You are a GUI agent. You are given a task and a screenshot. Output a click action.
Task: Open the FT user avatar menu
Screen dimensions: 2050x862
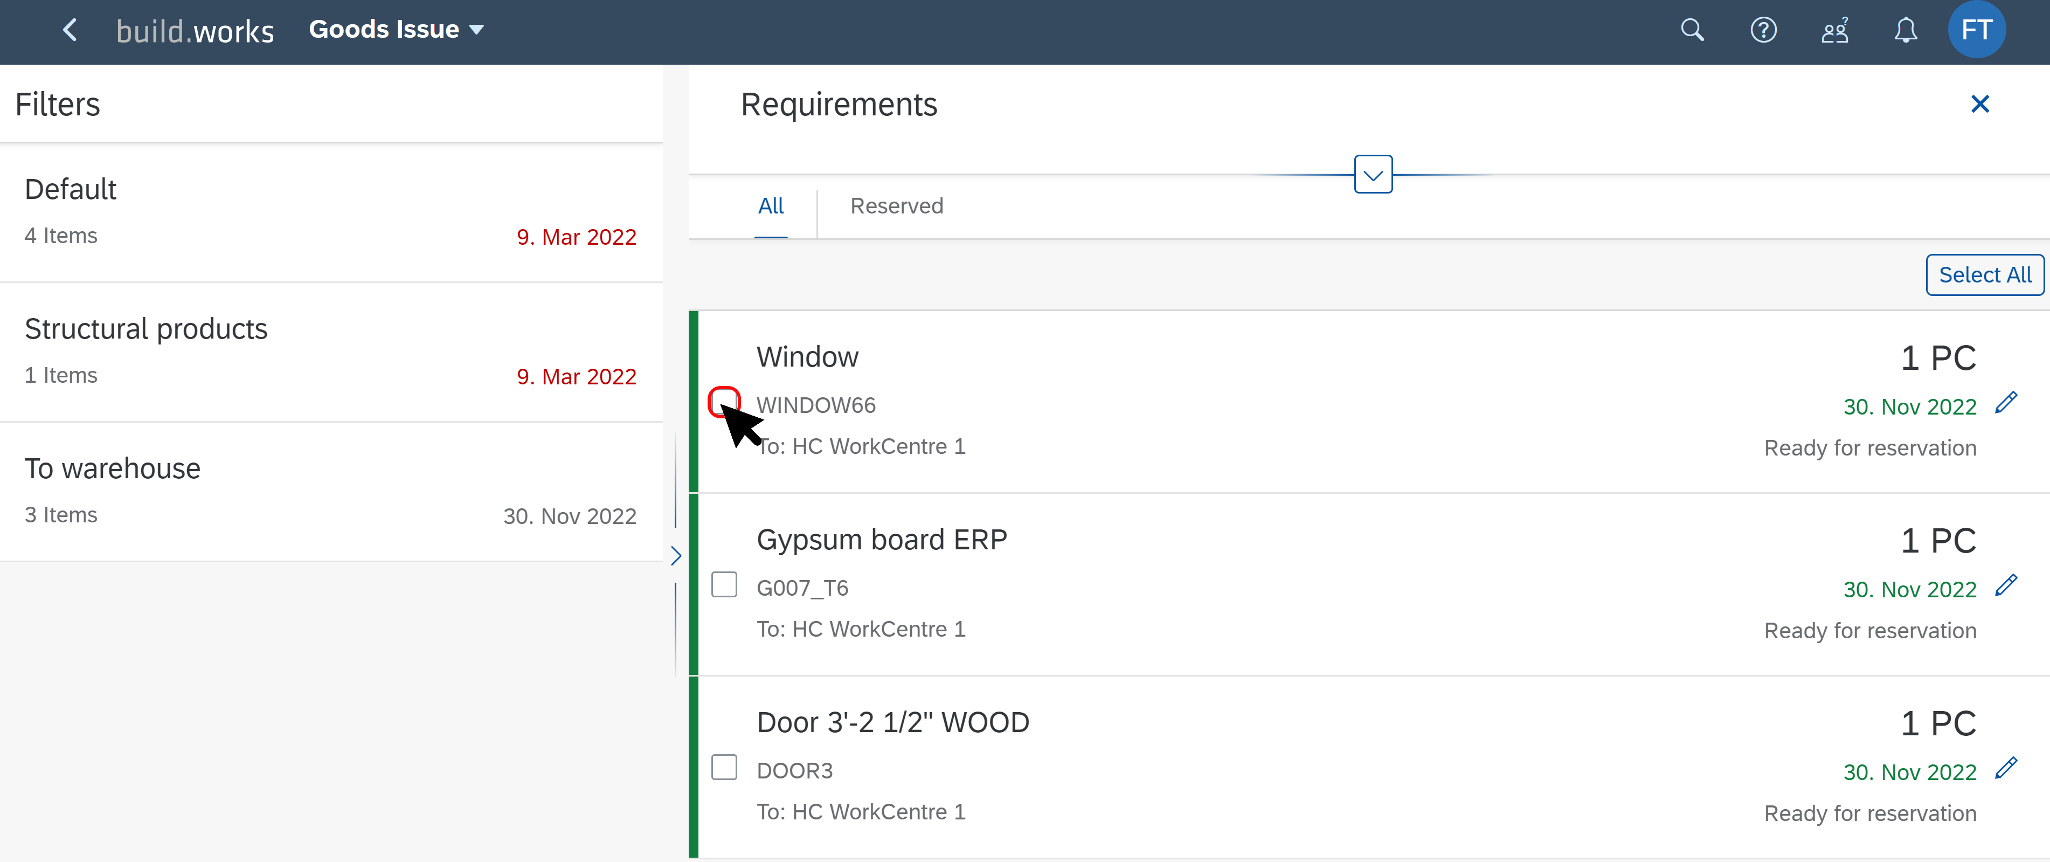pyautogui.click(x=1976, y=30)
